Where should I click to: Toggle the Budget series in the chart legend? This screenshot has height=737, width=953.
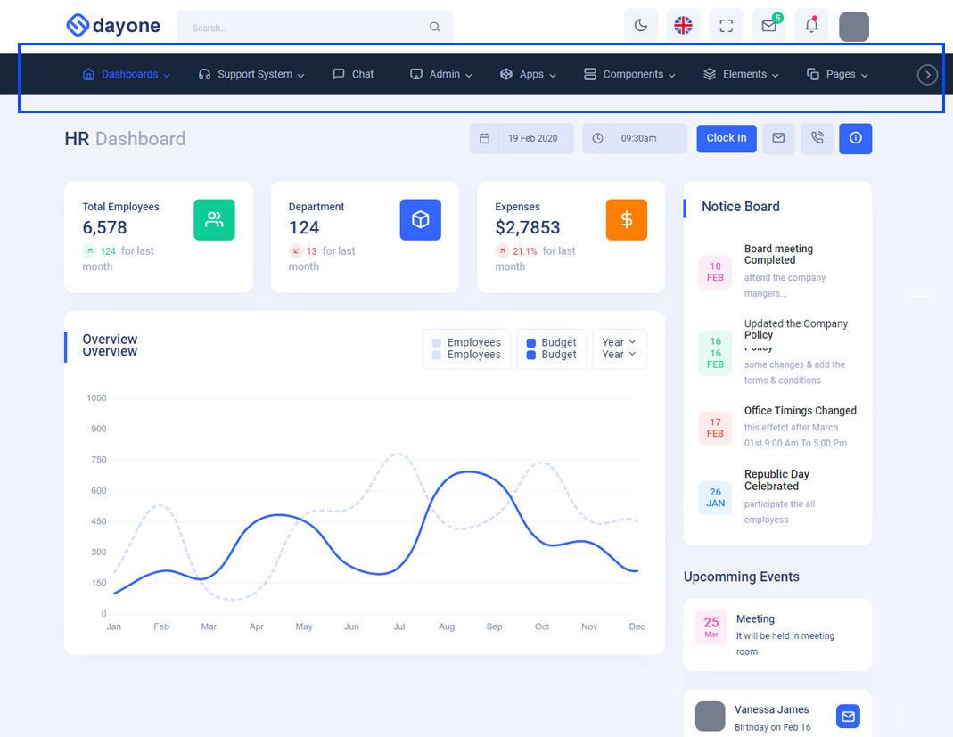[x=551, y=348]
